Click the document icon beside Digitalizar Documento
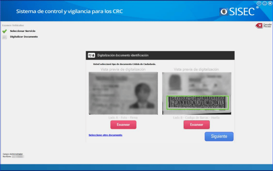Screen dimensions: 273x171 tap(4, 37)
